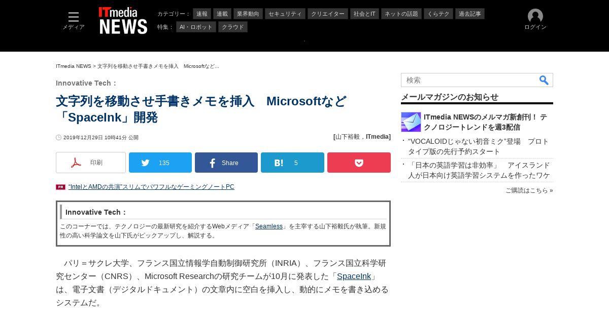Viewport: 609px width, 319px height.
Task: Click the 印刷 PDF print button
Action: coord(91,163)
